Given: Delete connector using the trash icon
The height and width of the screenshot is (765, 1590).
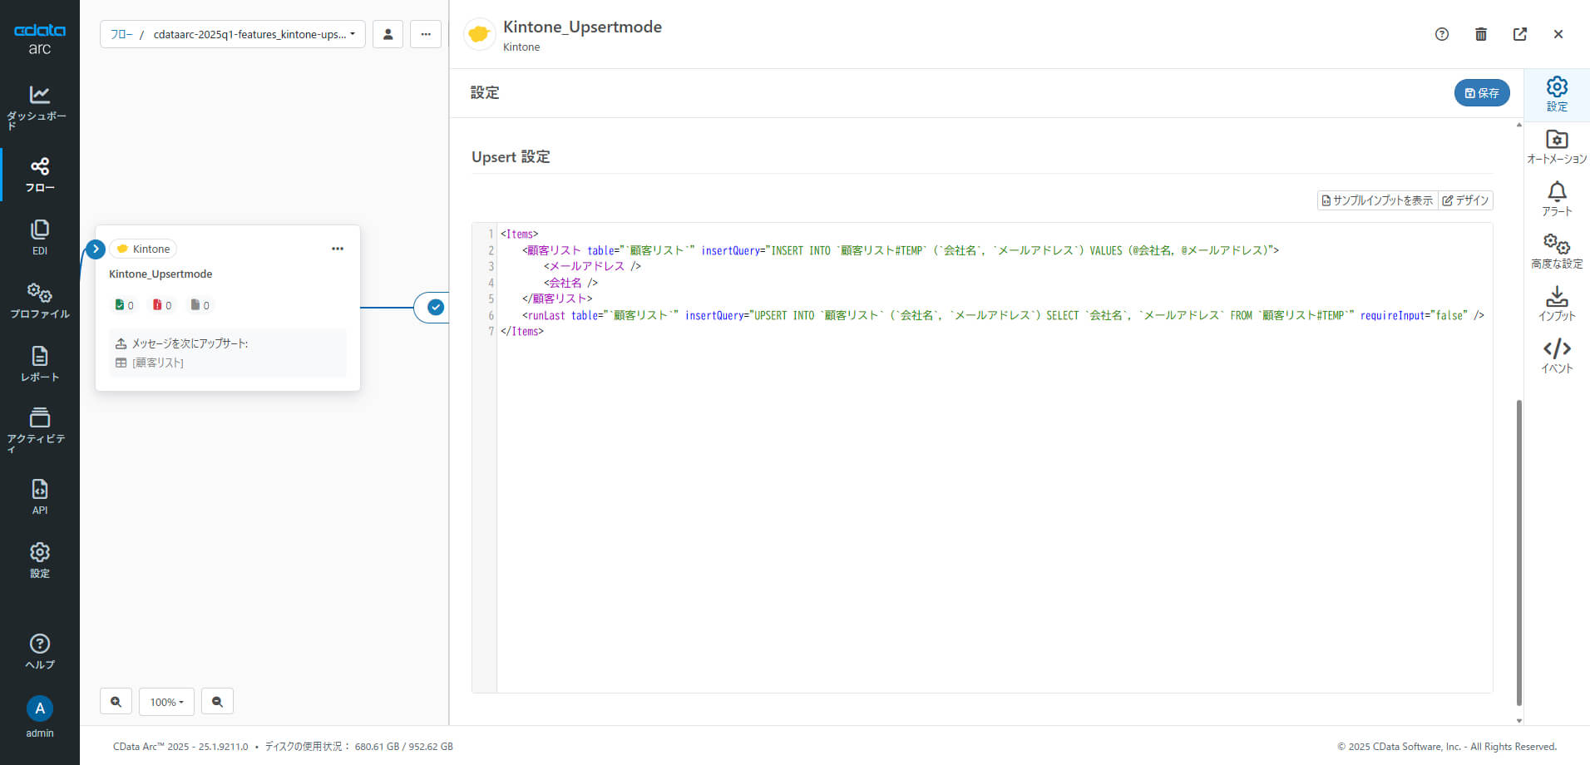Looking at the screenshot, I should click(x=1480, y=34).
